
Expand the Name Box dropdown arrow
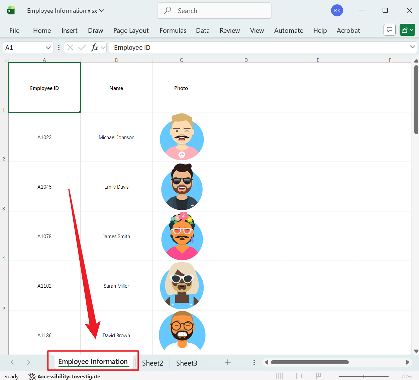[x=48, y=47]
